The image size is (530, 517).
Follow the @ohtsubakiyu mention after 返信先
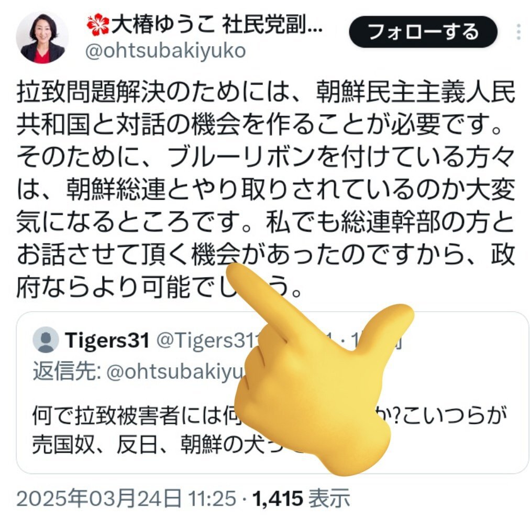(175, 371)
